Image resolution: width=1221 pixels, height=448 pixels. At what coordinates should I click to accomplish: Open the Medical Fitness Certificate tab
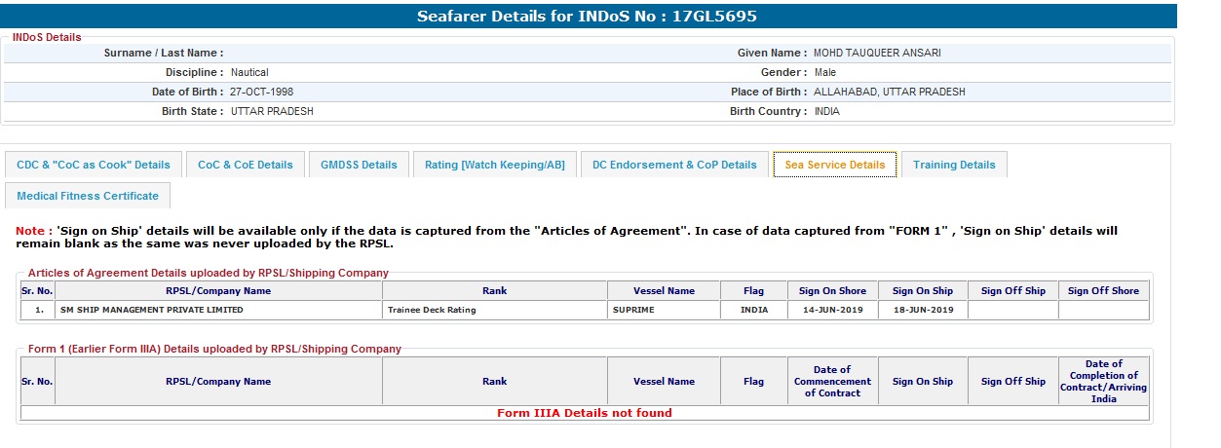(88, 196)
